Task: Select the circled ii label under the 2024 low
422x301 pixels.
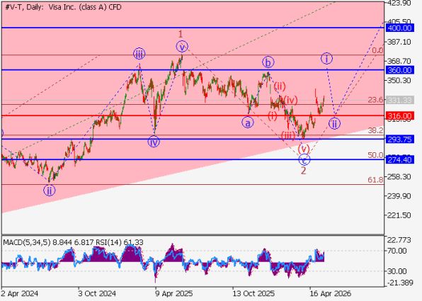Action: [x=50, y=191]
